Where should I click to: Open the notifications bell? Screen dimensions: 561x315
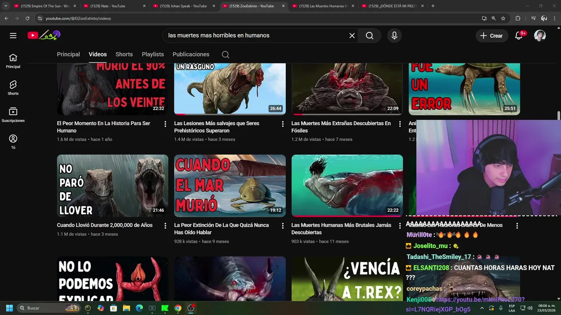point(519,35)
